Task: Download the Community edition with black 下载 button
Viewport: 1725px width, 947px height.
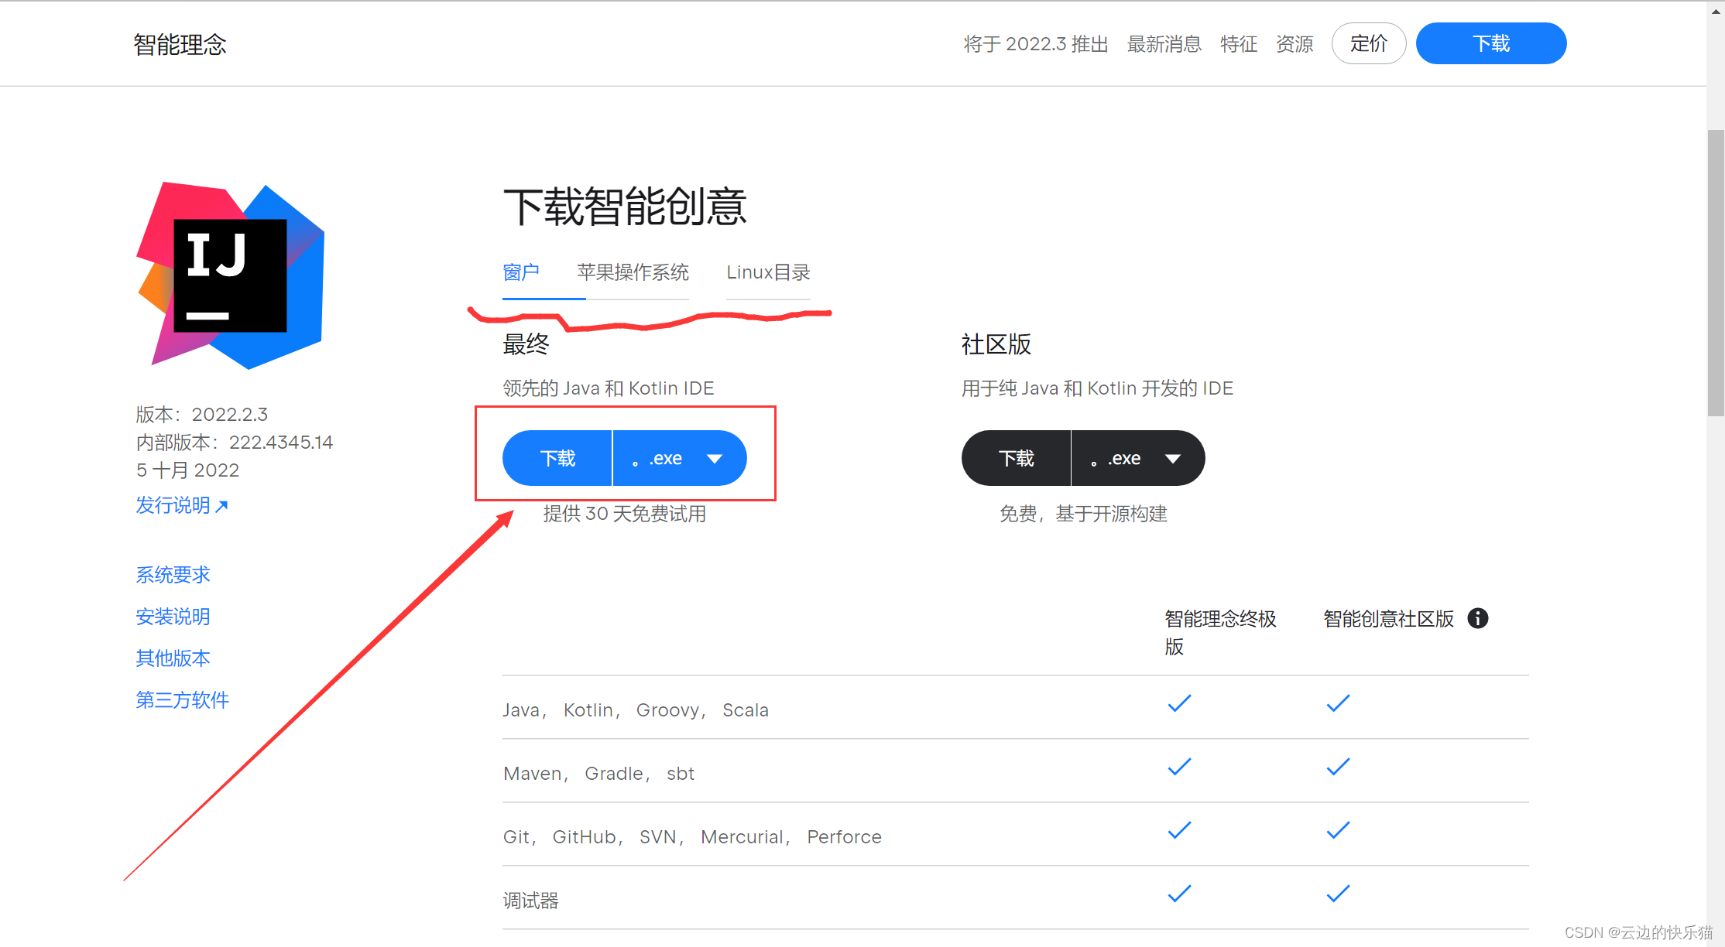Action: 1016,458
